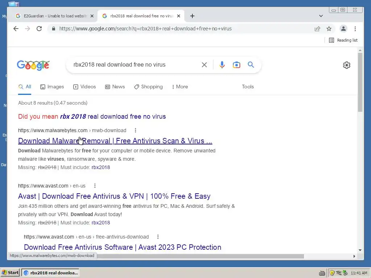Screen dimensions: 371x278
Task: Click the taskbar clock showing 11:41 AM
Action: click(359, 273)
